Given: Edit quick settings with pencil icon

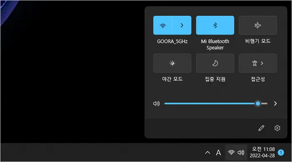Looking at the screenshot, I should click(x=261, y=128).
